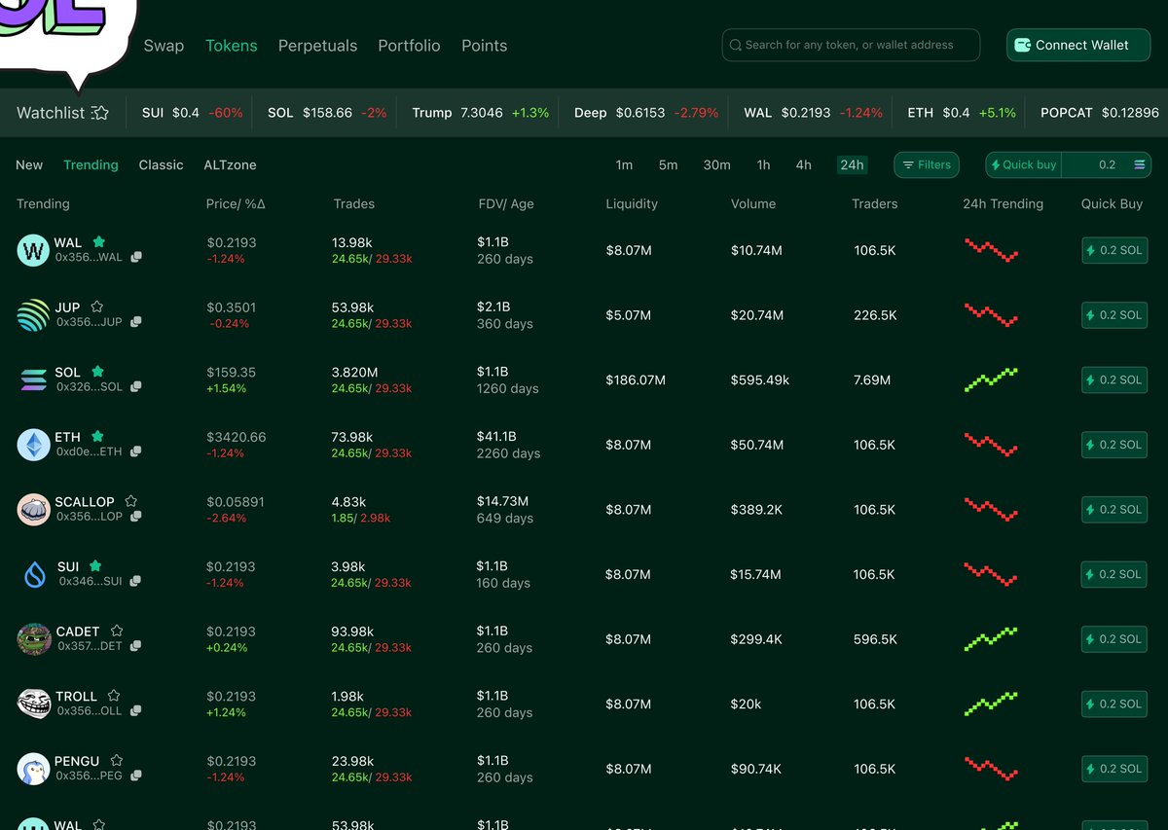This screenshot has width=1168, height=830.
Task: Open the Portfolio page
Action: tap(409, 46)
